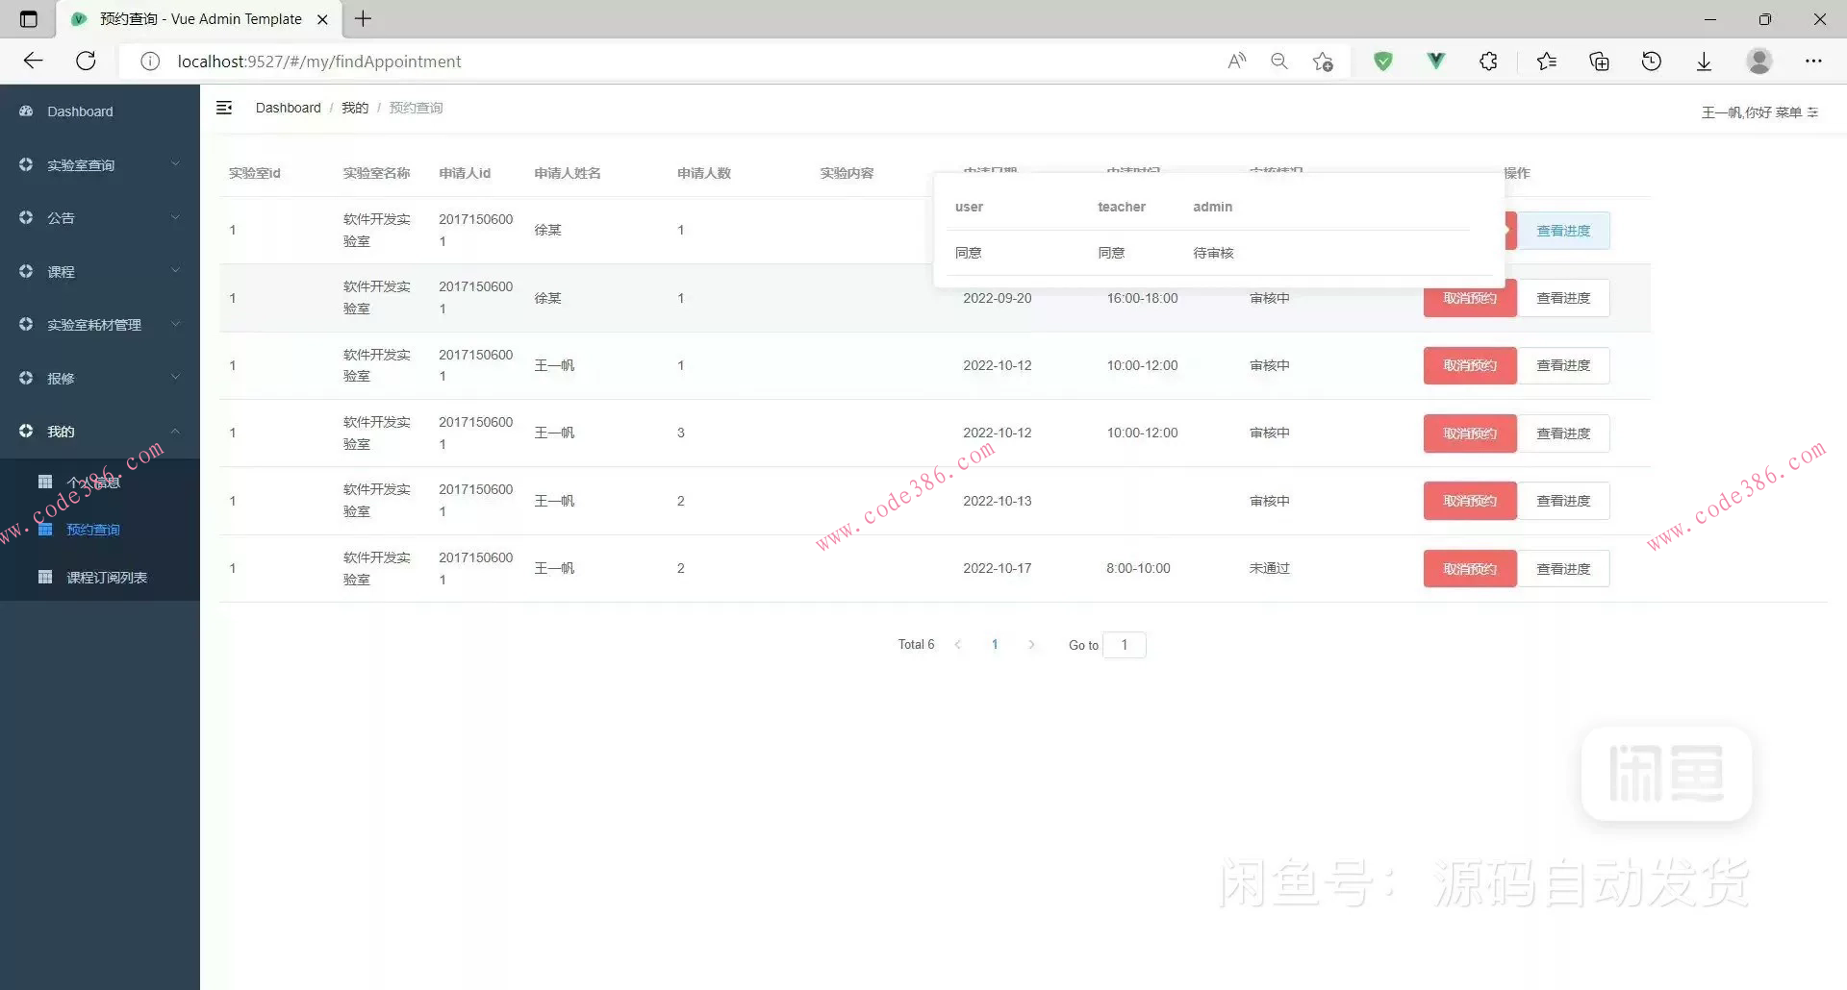1847x990 pixels.
Task: Expand the 实验室耗材管理 sidebar menu
Action: pos(100,325)
